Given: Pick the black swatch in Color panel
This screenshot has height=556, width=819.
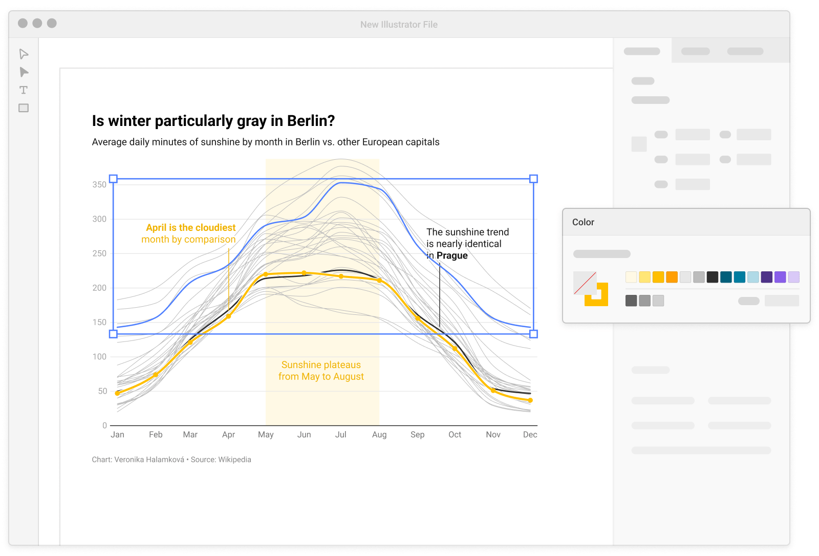Looking at the screenshot, I should click(x=712, y=277).
